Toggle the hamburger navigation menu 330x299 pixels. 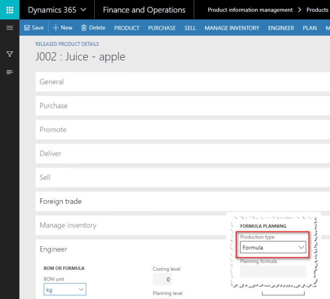[x=9, y=28]
